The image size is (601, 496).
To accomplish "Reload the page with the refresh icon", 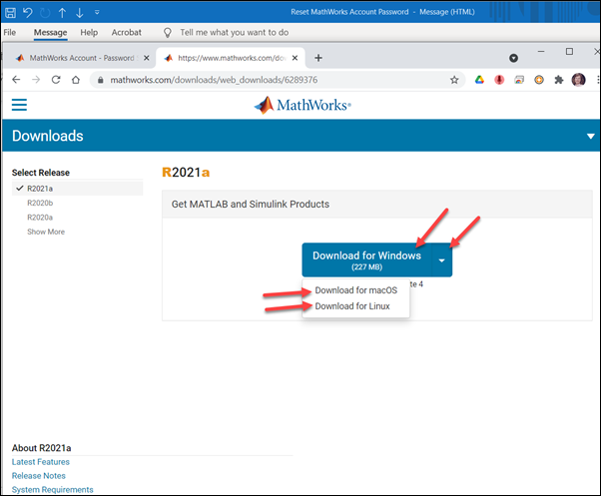I will coord(56,80).
